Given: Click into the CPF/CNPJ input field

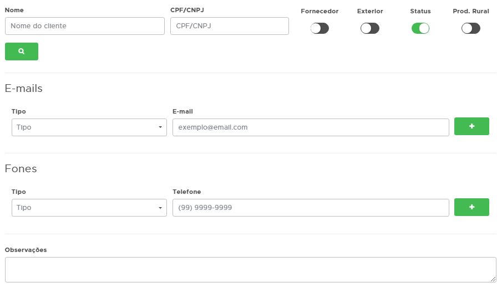Looking at the screenshot, I should pos(229,26).
